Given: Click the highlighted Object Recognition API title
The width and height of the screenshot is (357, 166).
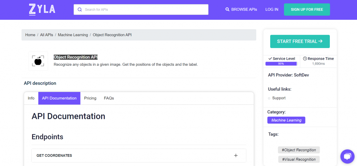Looking at the screenshot, I should coord(76,57).
